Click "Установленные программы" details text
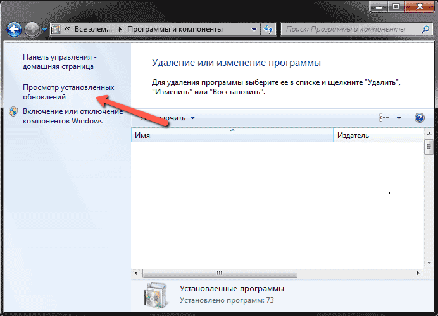The image size is (438, 316). coord(232,288)
